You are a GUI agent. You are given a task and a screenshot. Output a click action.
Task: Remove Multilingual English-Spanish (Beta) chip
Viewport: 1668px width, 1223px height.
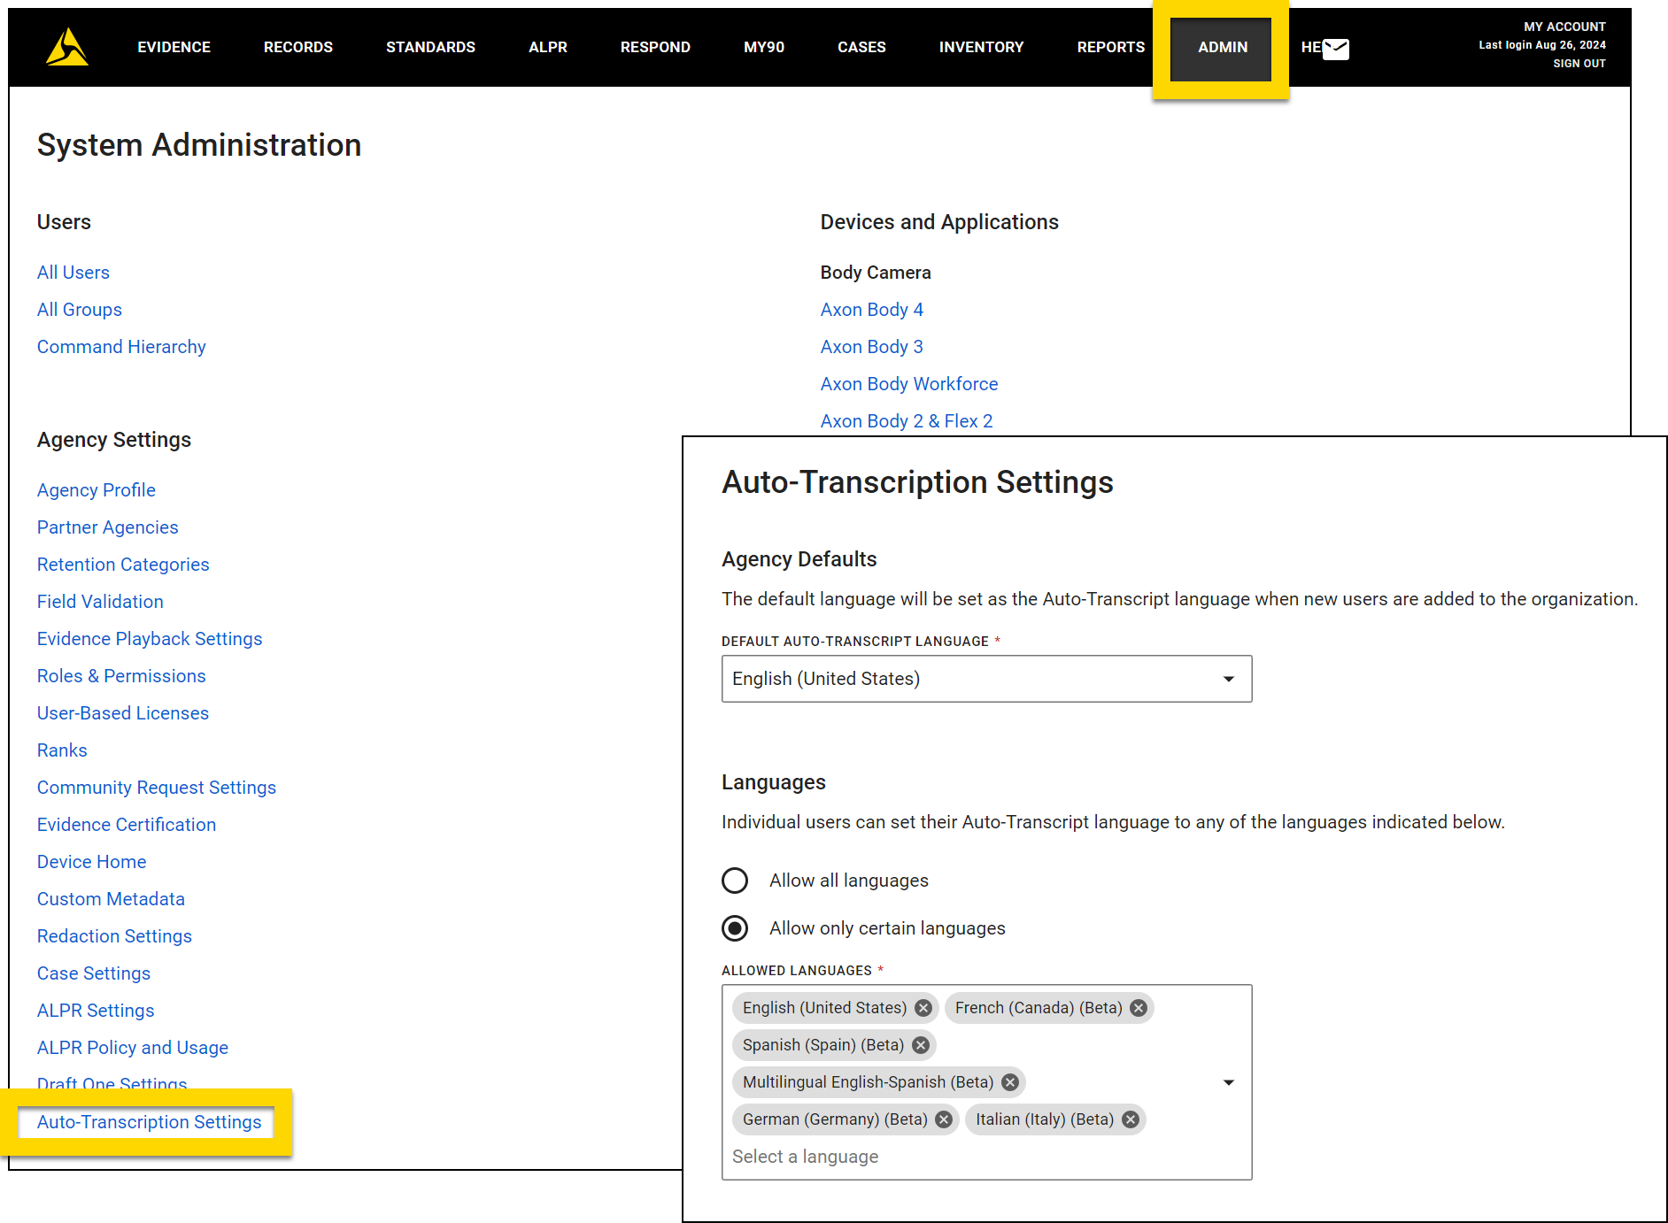pyautogui.click(x=1008, y=1081)
